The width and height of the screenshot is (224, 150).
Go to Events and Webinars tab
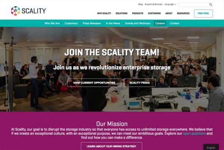138,23
